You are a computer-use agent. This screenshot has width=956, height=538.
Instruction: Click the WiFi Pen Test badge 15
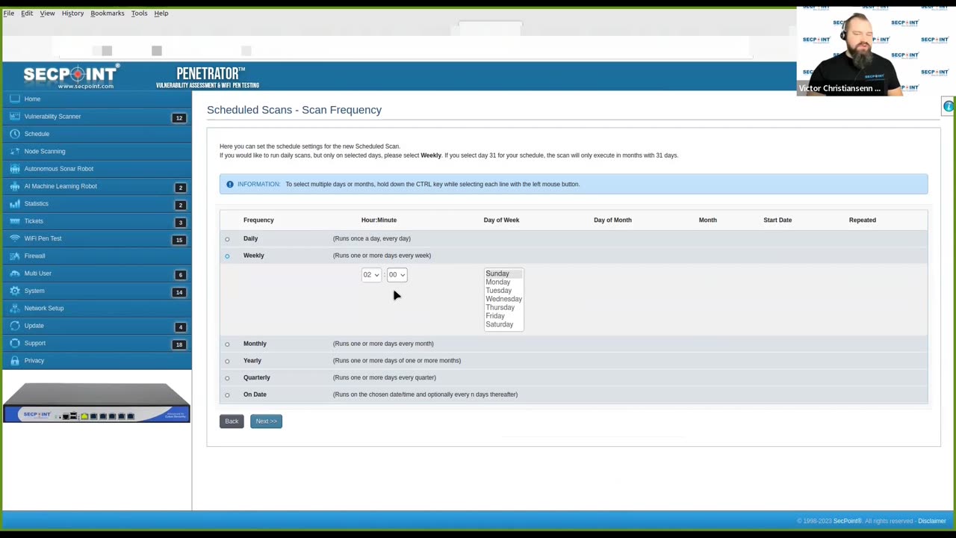point(179,240)
